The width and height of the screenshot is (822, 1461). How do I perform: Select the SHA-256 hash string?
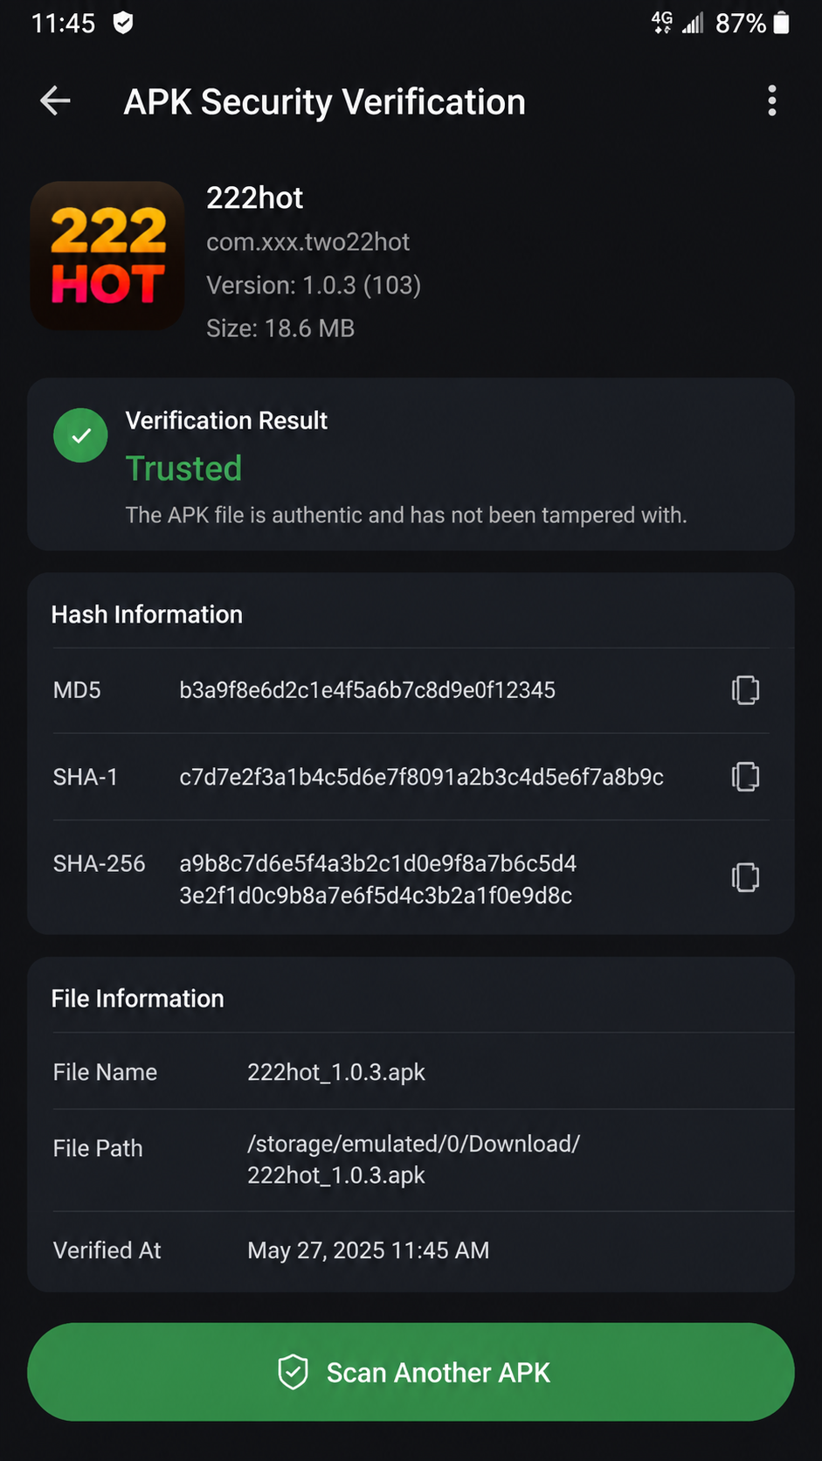coord(377,879)
